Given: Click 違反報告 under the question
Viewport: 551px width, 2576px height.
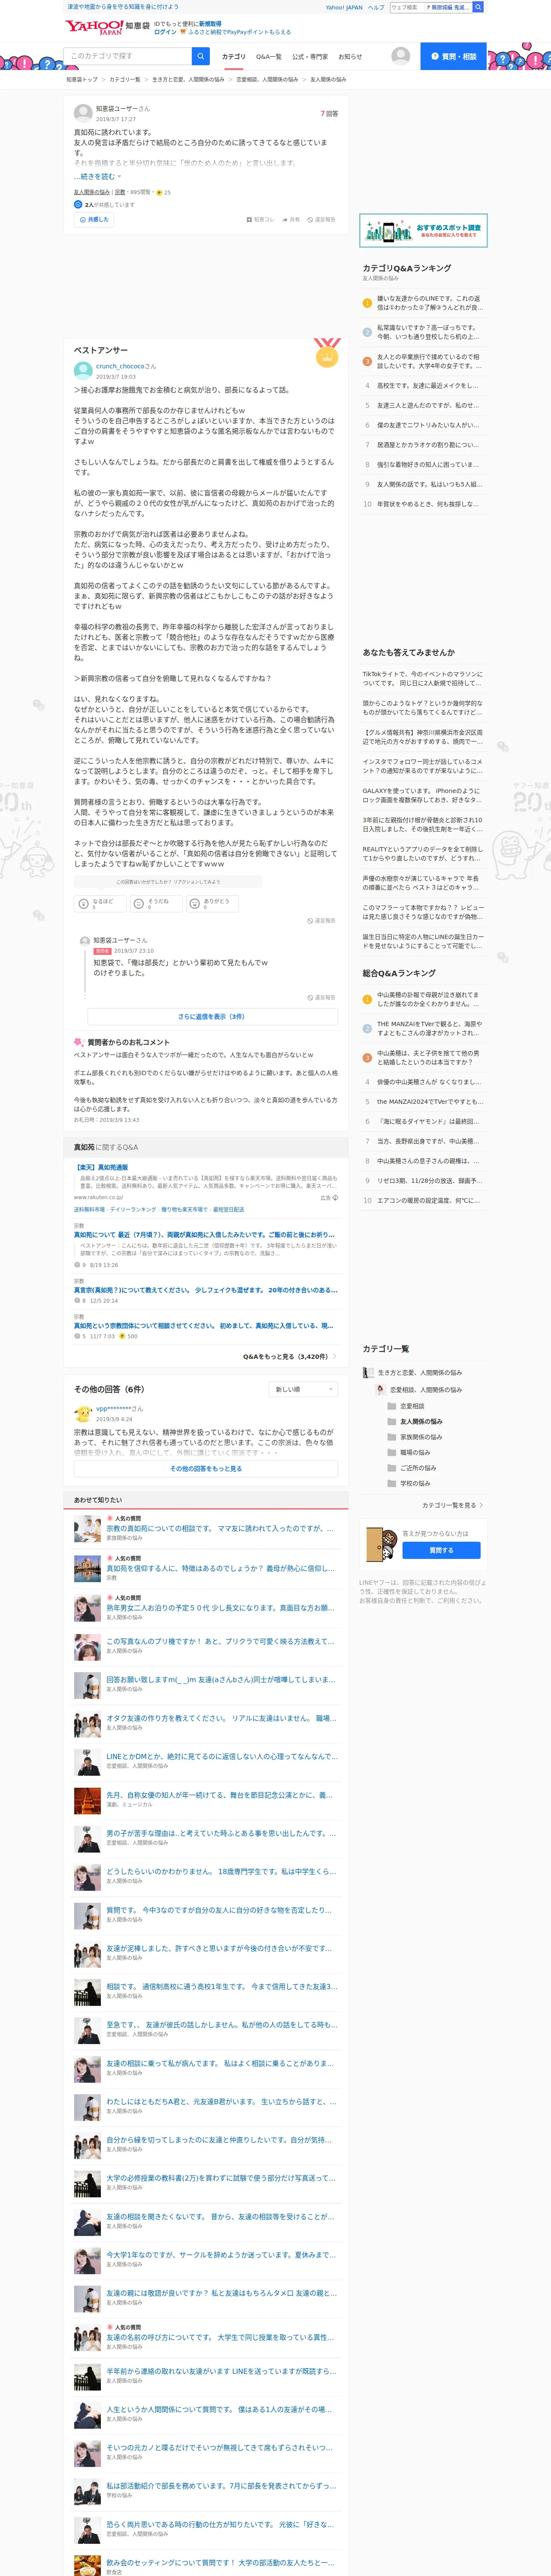Looking at the screenshot, I should [322, 219].
